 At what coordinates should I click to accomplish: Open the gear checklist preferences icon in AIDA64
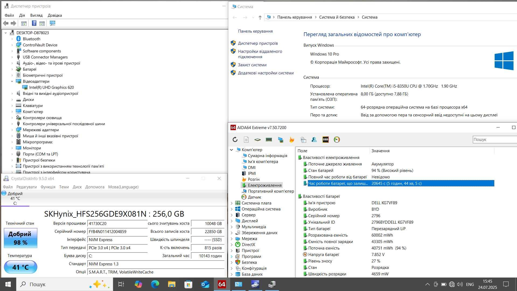[x=303, y=140]
